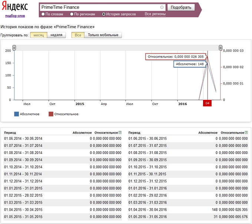
Task: Grab the left range slider handle
Action: pyautogui.click(x=14, y=48)
